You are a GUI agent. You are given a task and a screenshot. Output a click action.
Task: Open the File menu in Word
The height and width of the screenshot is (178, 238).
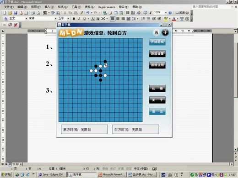9,7
